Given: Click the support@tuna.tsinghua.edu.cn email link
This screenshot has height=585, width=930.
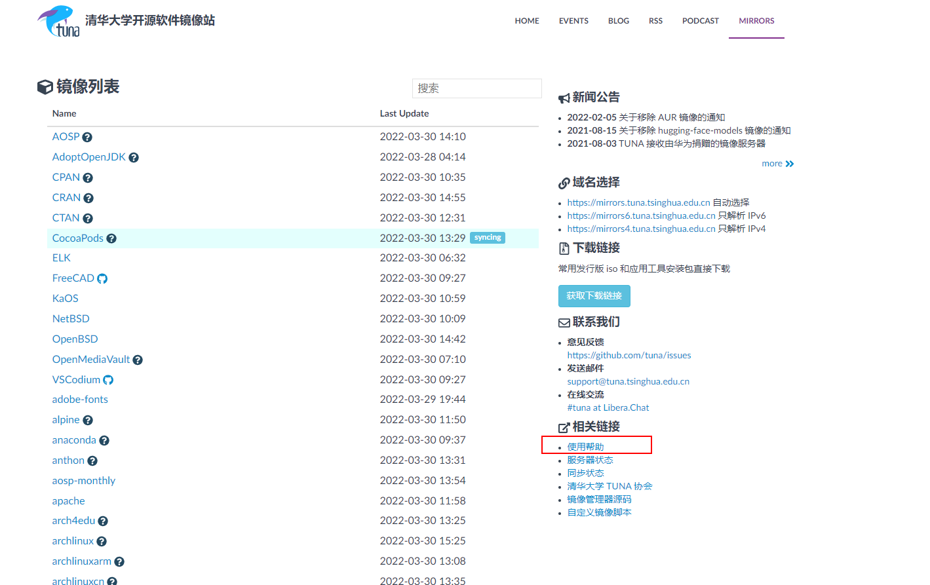Looking at the screenshot, I should point(629,381).
